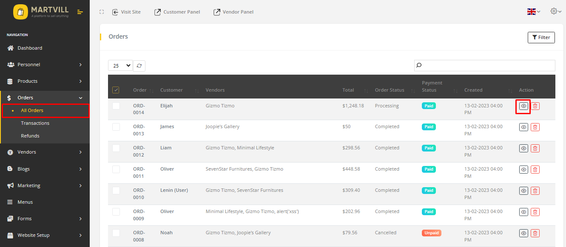Screen dimensions: 566x247
Task: Click the orders search input field
Action: [484, 65]
